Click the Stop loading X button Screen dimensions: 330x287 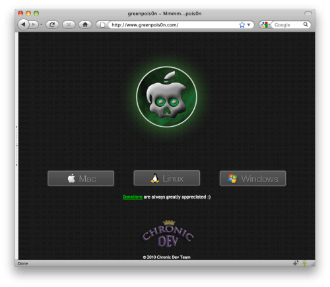(69, 24)
